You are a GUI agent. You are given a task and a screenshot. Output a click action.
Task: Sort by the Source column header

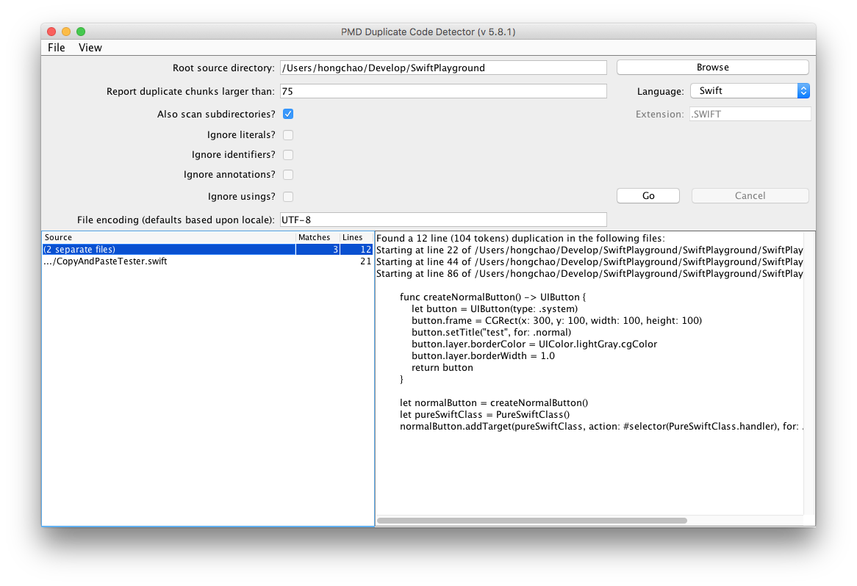(x=169, y=237)
